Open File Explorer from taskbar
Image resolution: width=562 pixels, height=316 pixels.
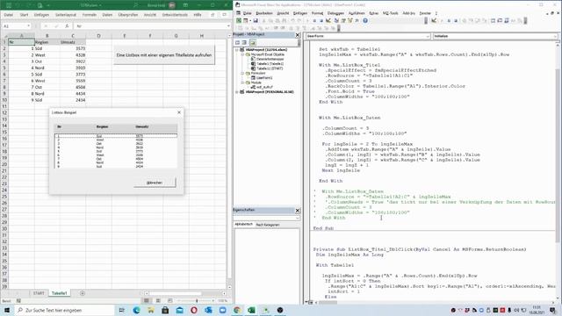point(151,310)
